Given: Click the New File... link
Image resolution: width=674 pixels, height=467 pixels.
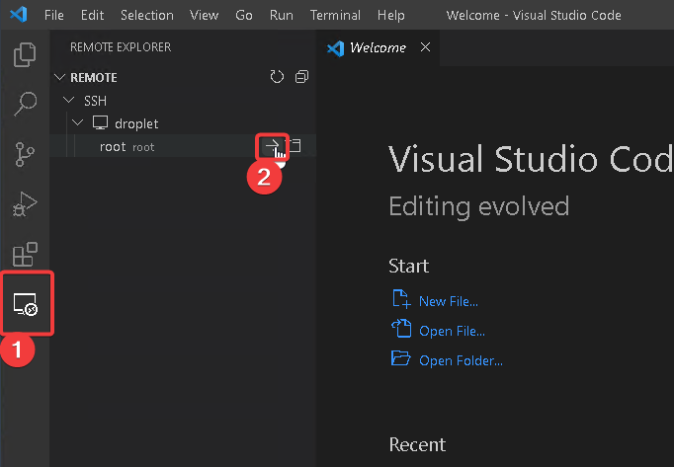Looking at the screenshot, I should [x=449, y=301].
